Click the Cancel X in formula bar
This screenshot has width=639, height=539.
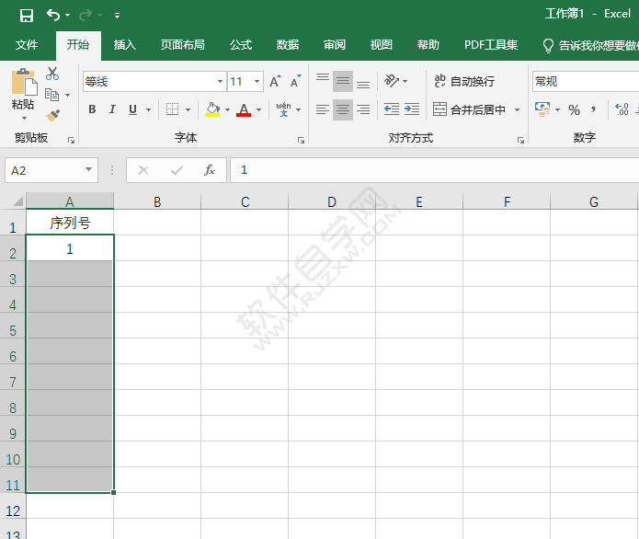click(x=143, y=170)
